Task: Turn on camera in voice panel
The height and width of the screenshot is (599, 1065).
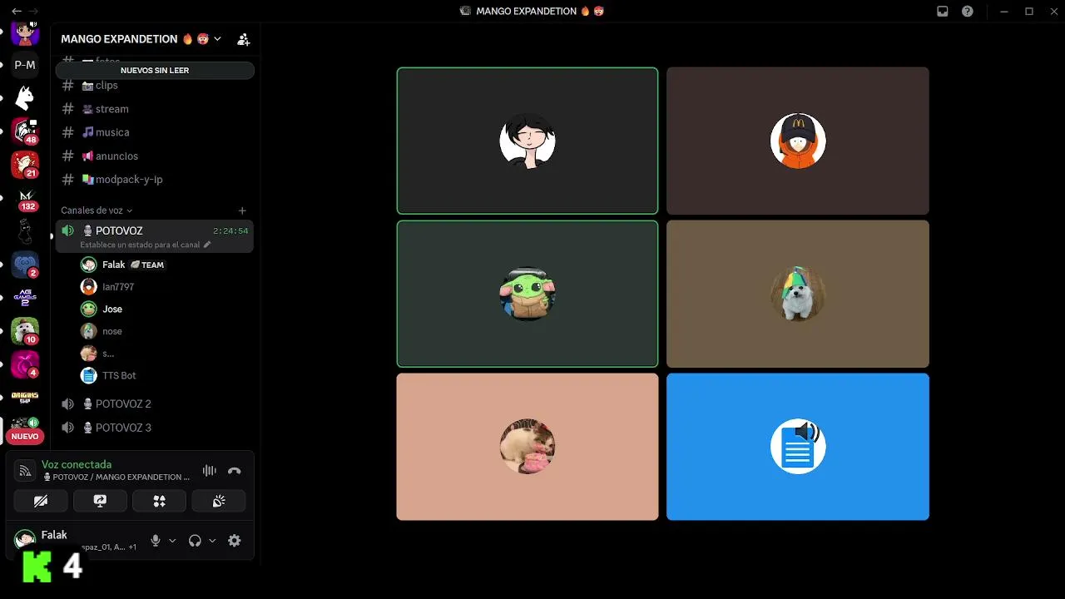Action: [41, 501]
